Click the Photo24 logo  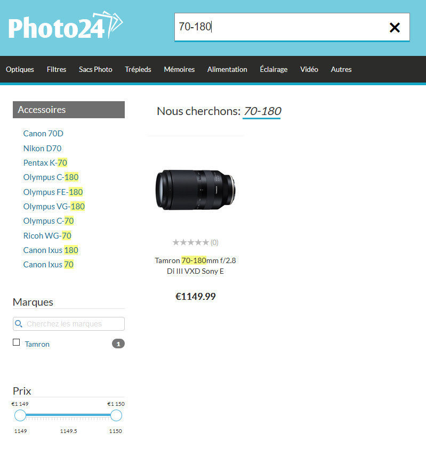click(x=66, y=25)
